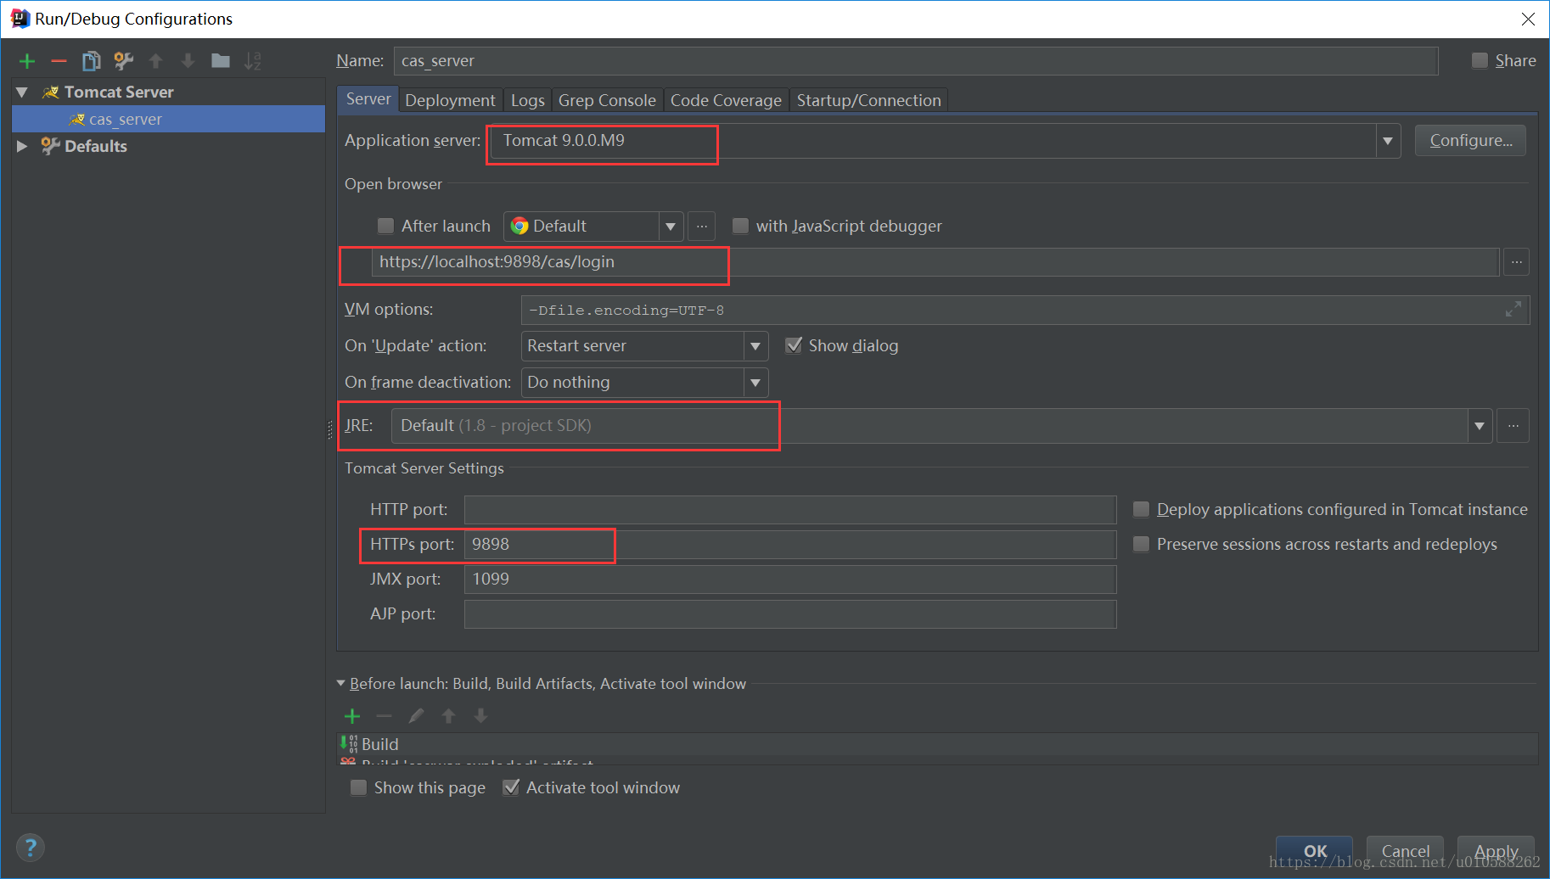This screenshot has height=879, width=1550.
Task: Click the VM options field
Action: (x=1025, y=311)
